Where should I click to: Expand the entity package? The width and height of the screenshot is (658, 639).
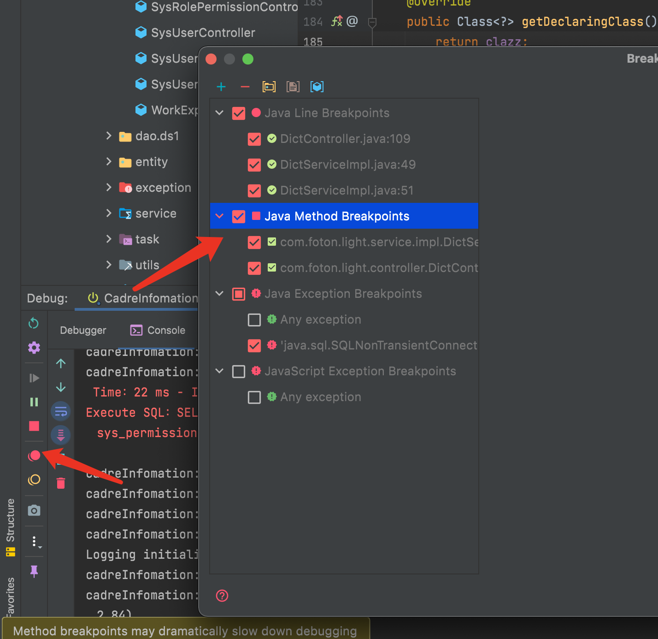pyautogui.click(x=109, y=161)
